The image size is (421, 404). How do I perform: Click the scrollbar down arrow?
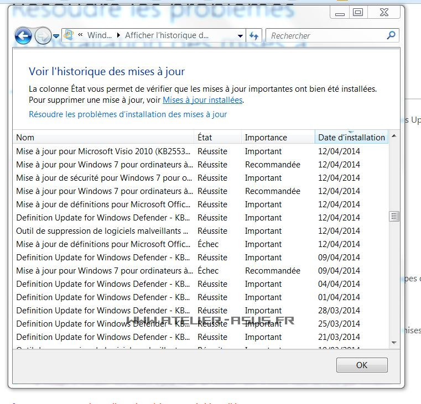(x=394, y=343)
